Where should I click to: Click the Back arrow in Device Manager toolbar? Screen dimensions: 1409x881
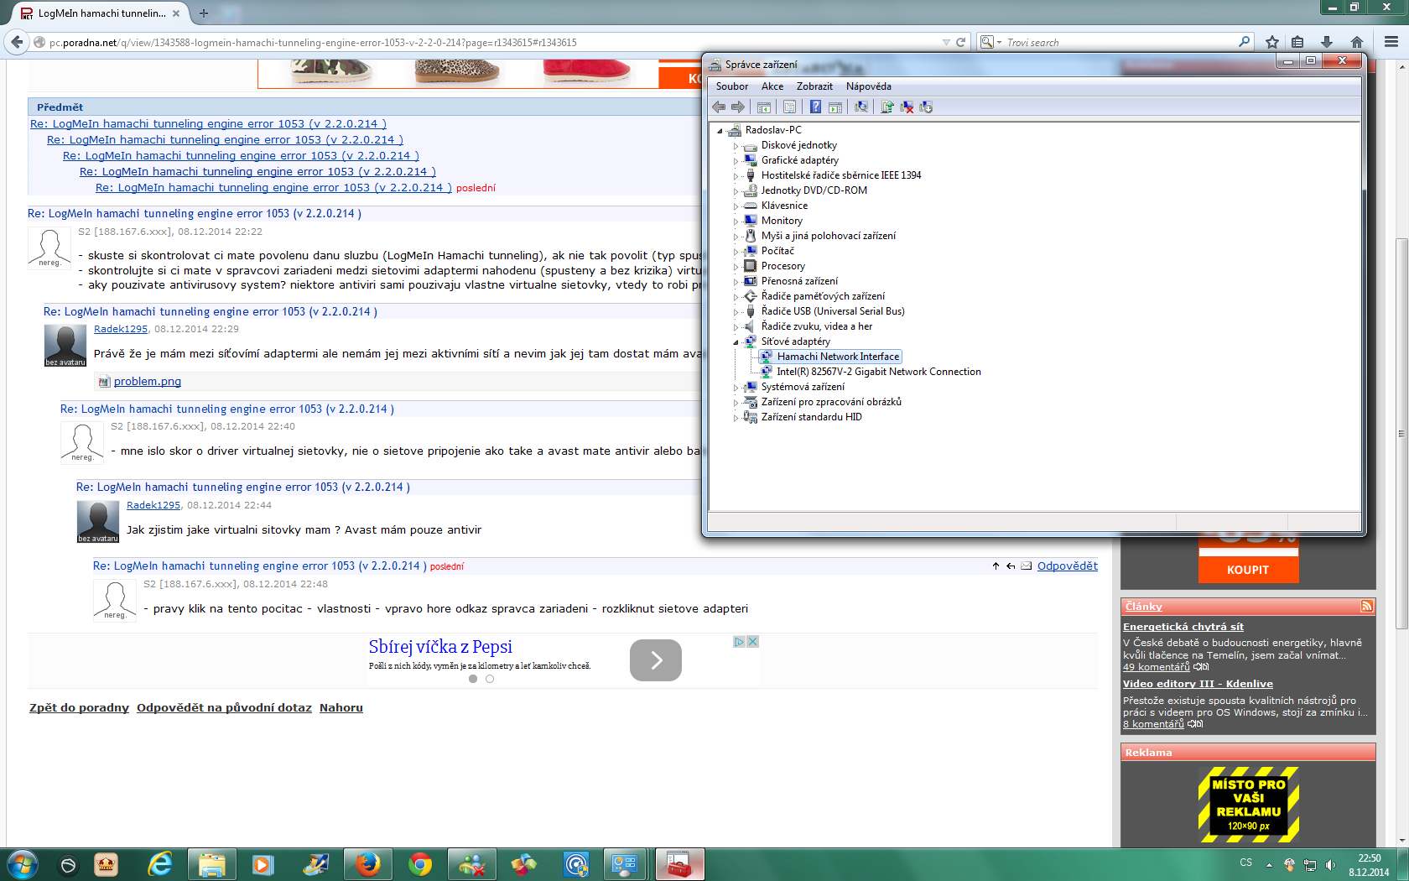(719, 107)
